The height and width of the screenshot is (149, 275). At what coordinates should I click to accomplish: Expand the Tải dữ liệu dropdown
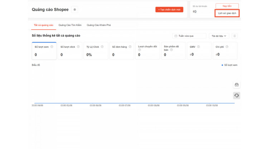tap(219, 36)
